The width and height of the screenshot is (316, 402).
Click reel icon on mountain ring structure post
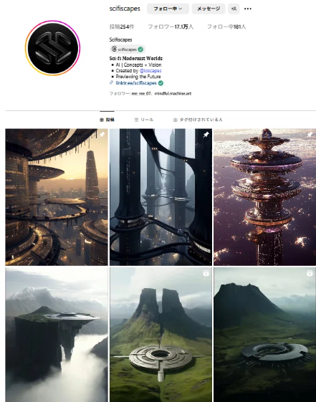(310, 273)
